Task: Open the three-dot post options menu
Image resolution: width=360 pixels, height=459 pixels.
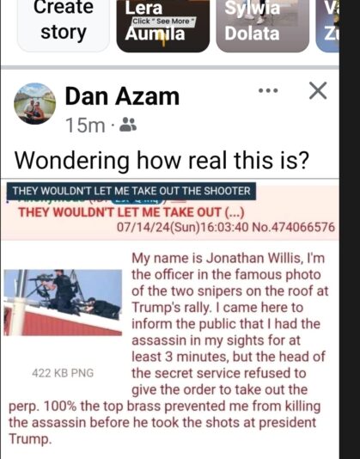Action: point(268,90)
